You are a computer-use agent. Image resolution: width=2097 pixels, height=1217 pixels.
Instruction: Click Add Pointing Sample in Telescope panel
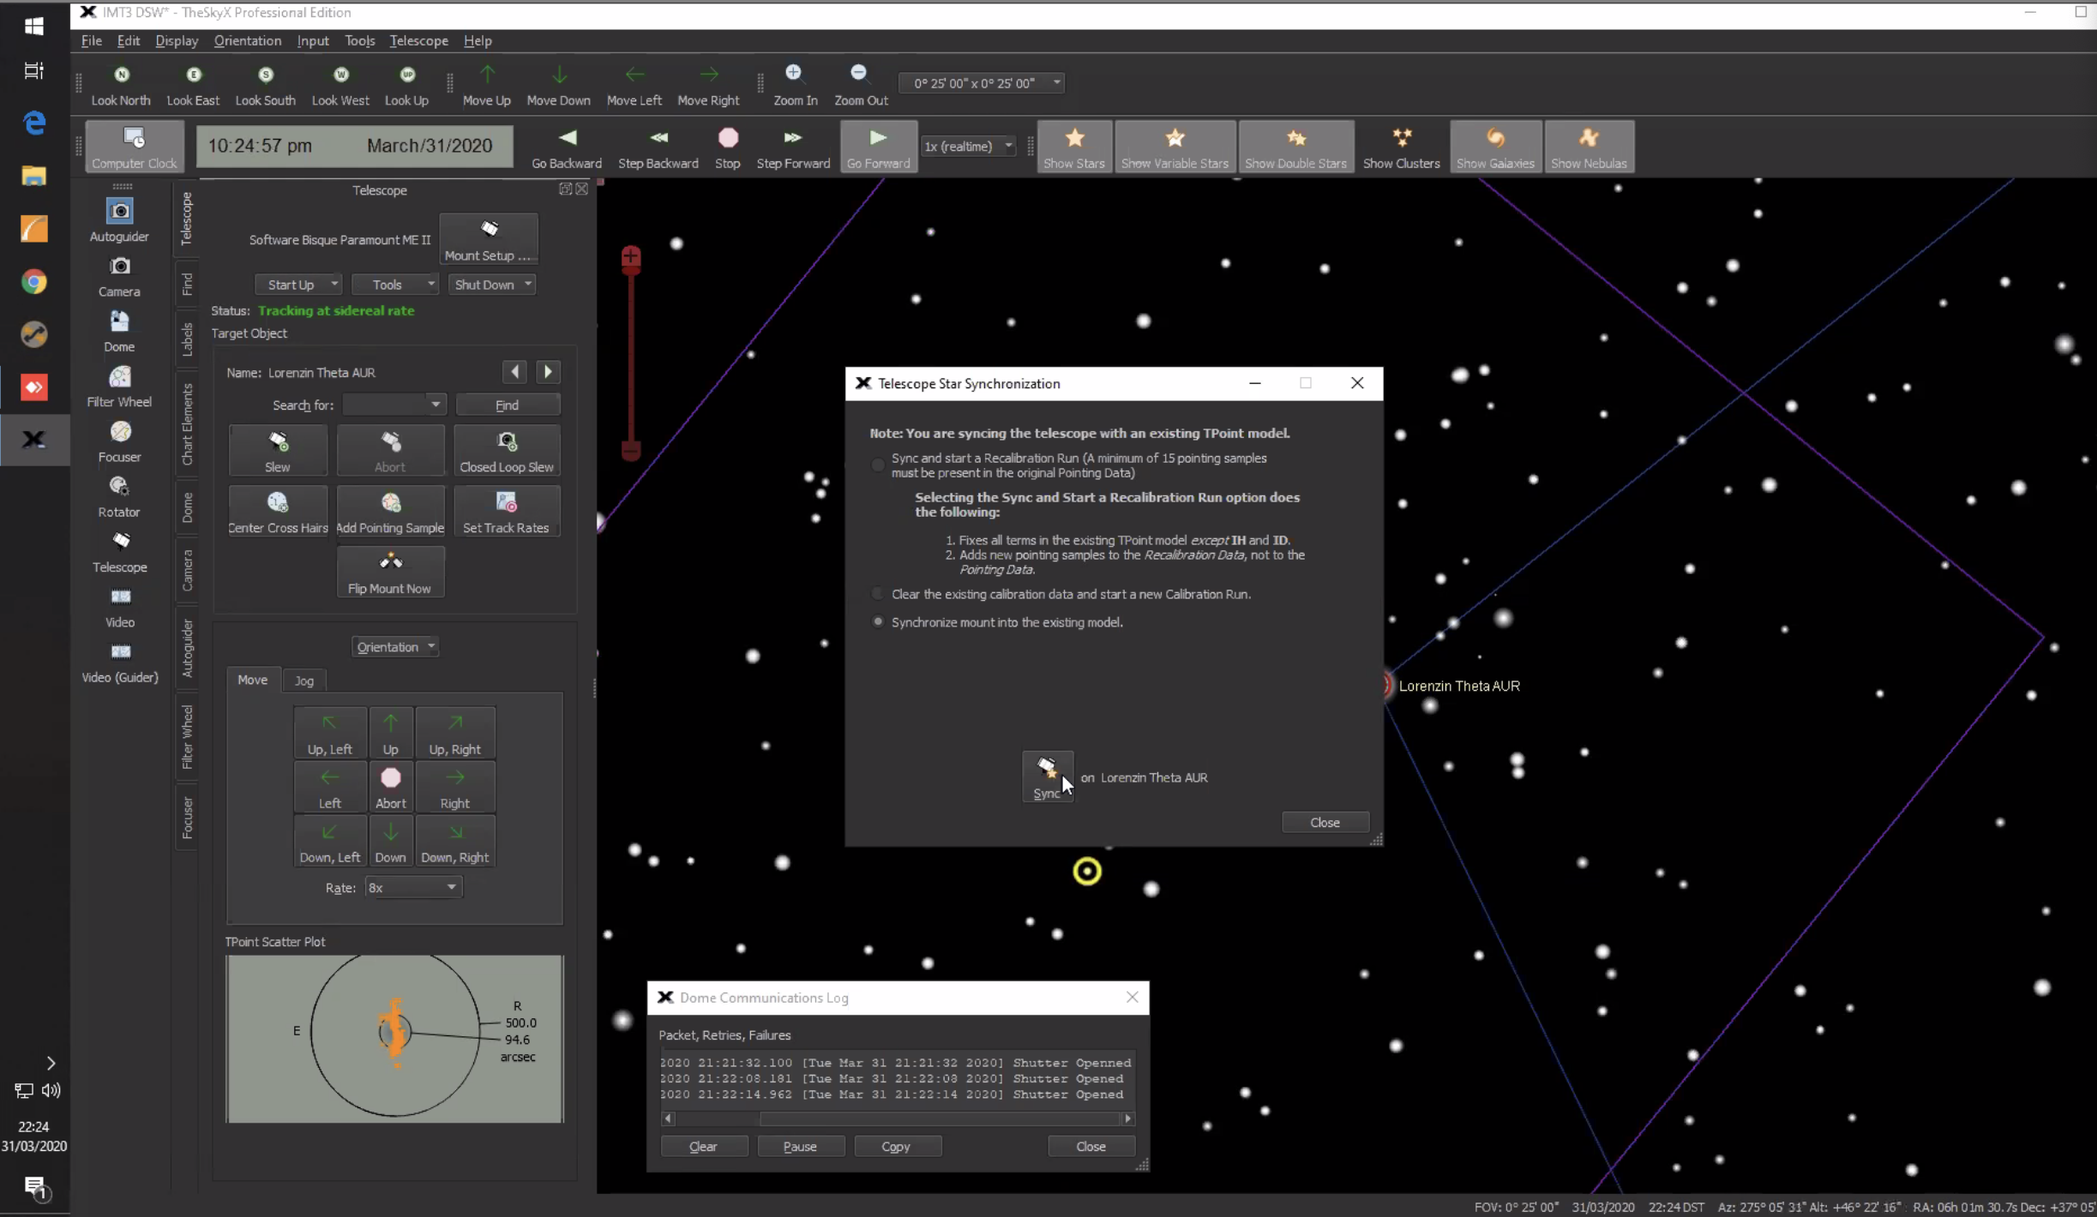click(x=391, y=511)
